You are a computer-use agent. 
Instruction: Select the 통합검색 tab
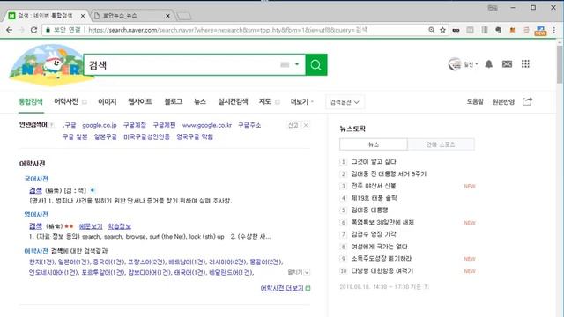point(31,102)
